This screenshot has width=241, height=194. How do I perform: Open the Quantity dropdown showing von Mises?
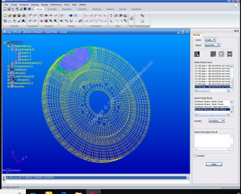click(x=217, y=121)
